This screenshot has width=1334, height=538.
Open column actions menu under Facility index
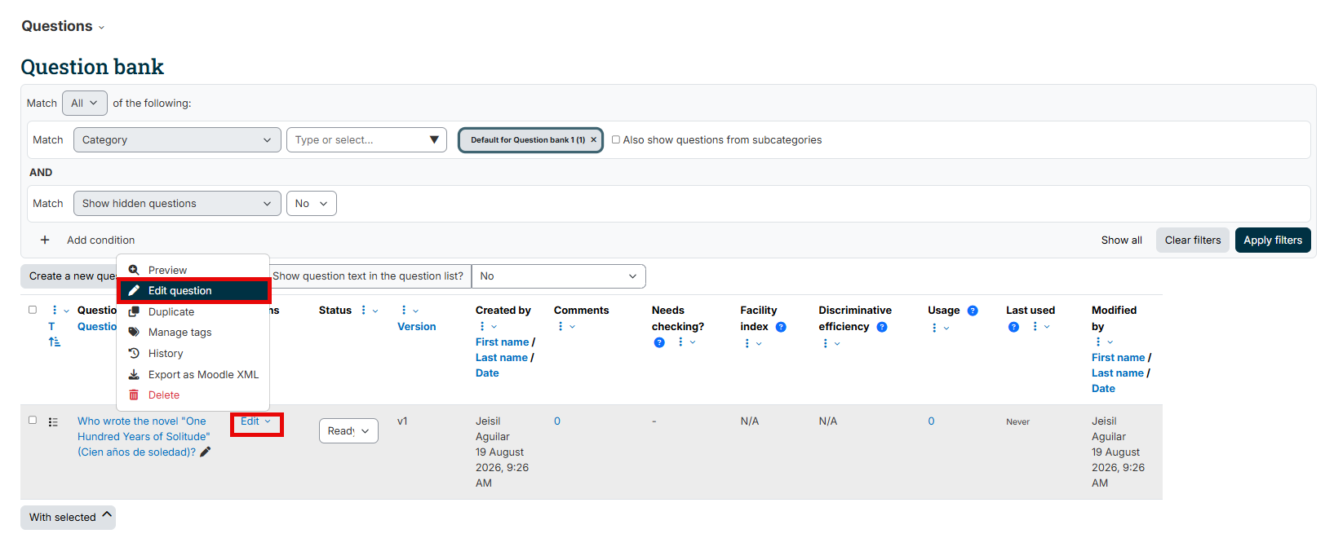752,343
